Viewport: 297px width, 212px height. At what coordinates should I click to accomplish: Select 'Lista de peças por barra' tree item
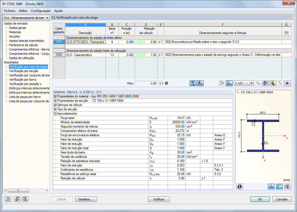(25, 97)
